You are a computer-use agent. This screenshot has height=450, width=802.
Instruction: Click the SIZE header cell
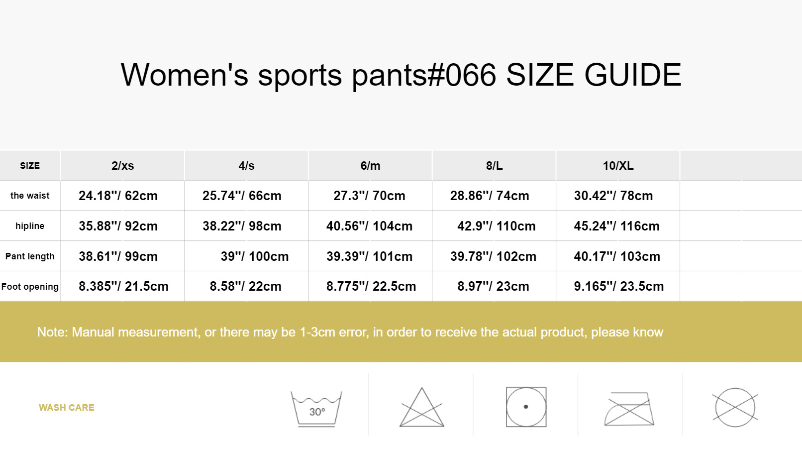[x=30, y=166]
